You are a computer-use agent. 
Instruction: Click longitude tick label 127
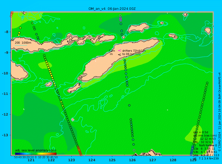click(x=153, y=160)
